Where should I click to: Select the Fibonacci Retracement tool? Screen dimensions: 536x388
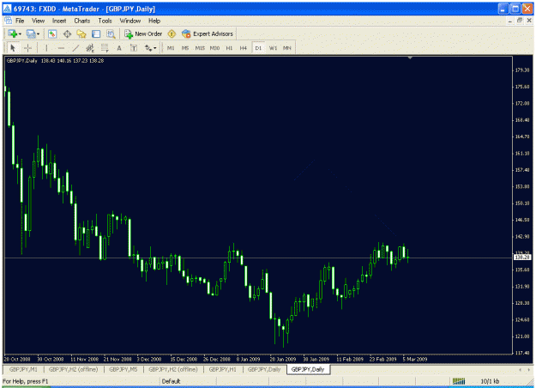(105, 48)
